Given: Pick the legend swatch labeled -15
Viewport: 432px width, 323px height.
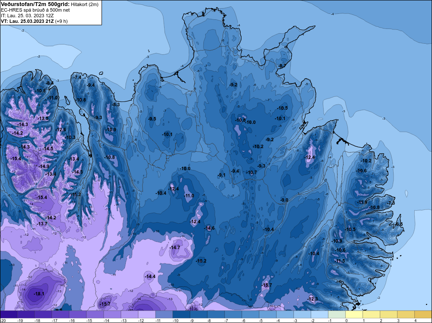Looking at the screenshot, I should [95, 315].
